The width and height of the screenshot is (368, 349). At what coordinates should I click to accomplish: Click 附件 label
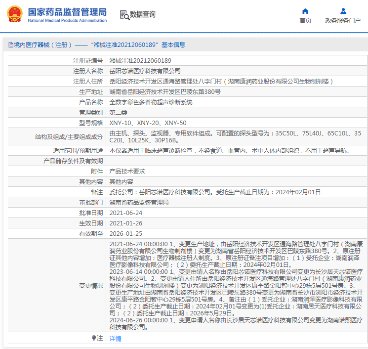point(97,171)
